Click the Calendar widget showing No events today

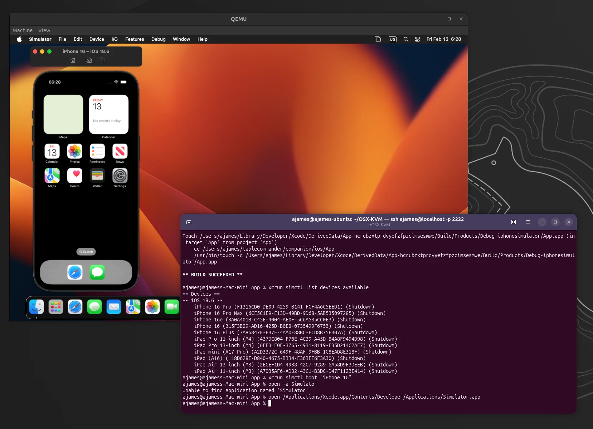pos(109,114)
